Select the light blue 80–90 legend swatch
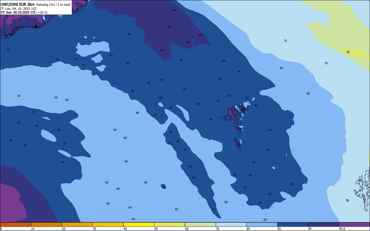The image size is (370, 231). click(262, 224)
